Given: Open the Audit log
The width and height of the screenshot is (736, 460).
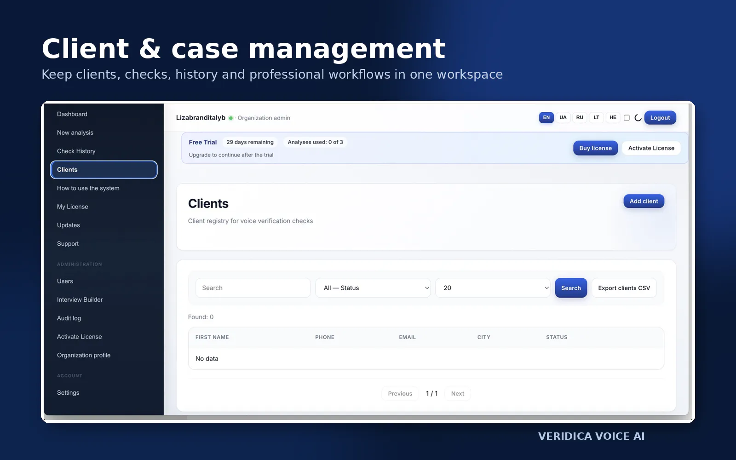Looking at the screenshot, I should [103, 318].
